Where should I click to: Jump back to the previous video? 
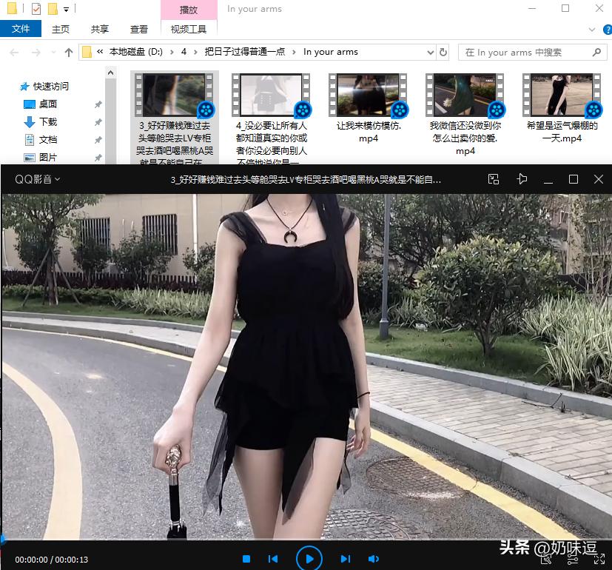pos(273,558)
